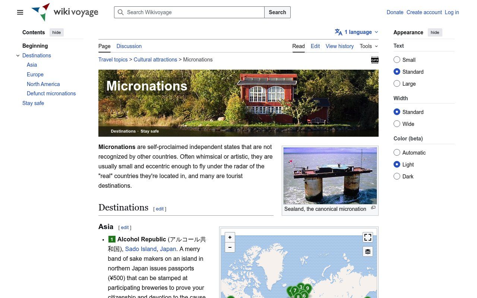The height and width of the screenshot is (298, 477).
Task: Select Light color mode
Action: pyautogui.click(x=397, y=164)
